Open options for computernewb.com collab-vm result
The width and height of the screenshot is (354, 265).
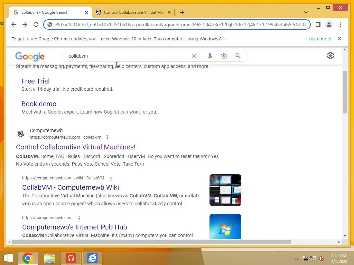pos(107,137)
